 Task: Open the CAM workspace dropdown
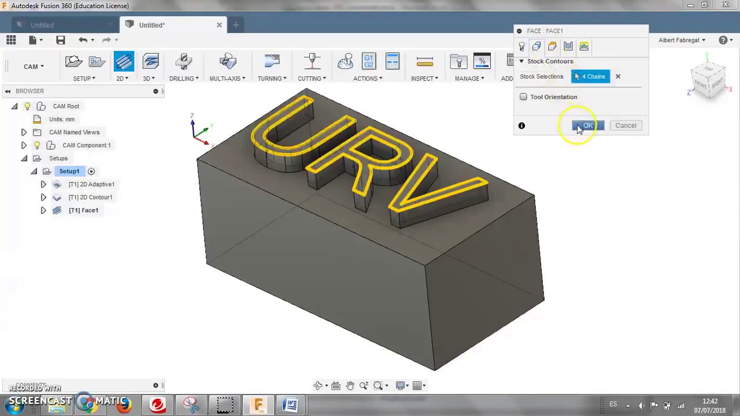(34, 66)
